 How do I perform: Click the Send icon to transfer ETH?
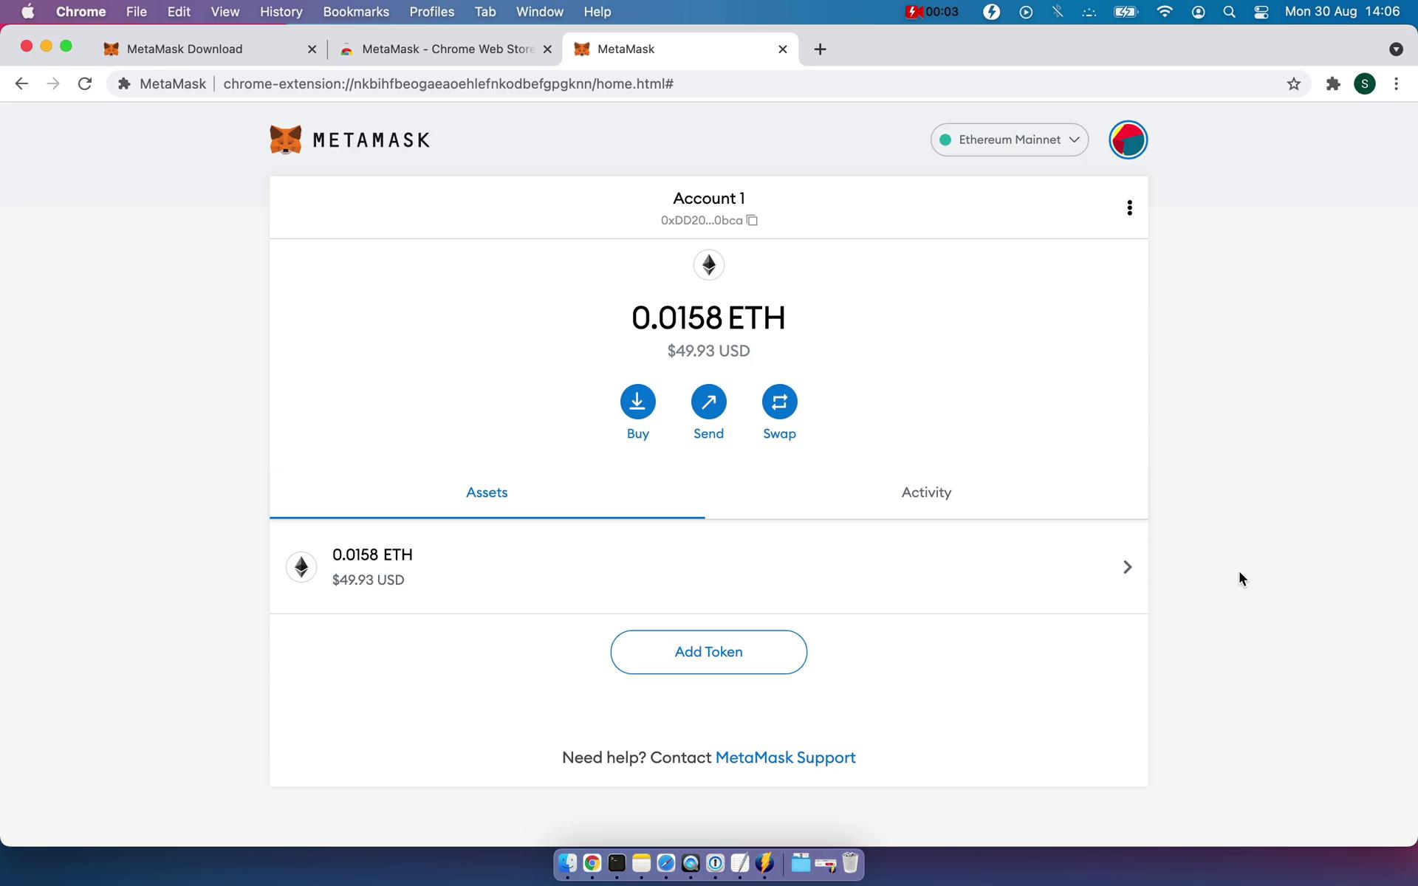coord(708,401)
